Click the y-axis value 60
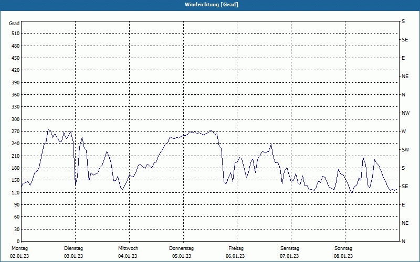 (x=17, y=217)
